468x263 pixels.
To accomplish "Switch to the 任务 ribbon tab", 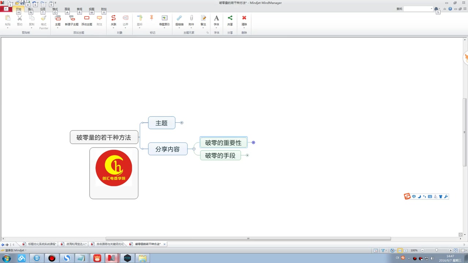I will coord(43,9).
